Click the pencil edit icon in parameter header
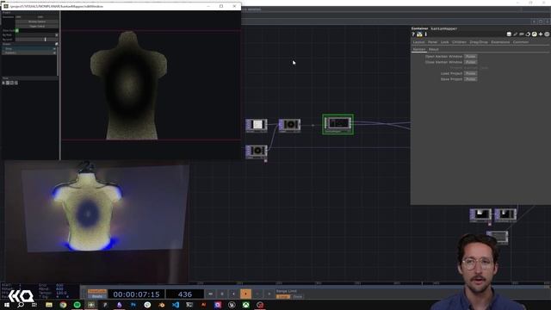The width and height of the screenshot is (551, 310). click(x=515, y=34)
